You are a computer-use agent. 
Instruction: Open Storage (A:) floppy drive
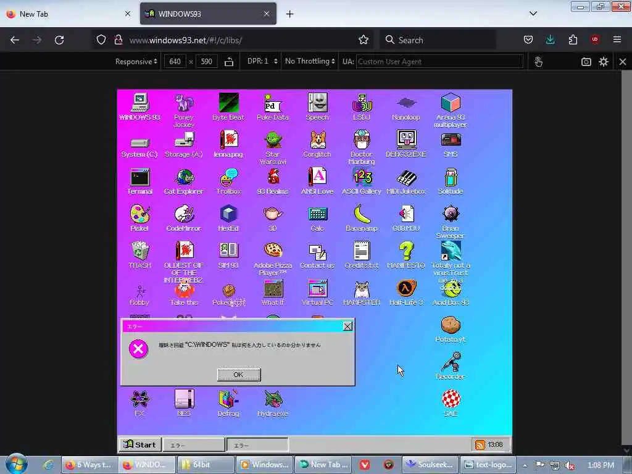click(184, 145)
